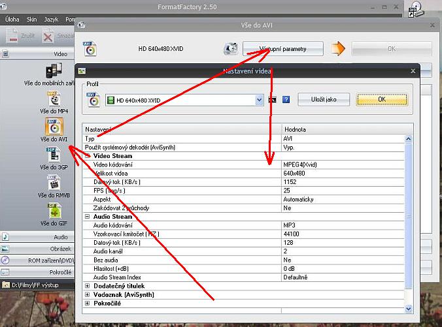Open the 'Vše do MP4' converter icon
Image resolution: width=442 pixels, height=327 pixels.
[54, 99]
